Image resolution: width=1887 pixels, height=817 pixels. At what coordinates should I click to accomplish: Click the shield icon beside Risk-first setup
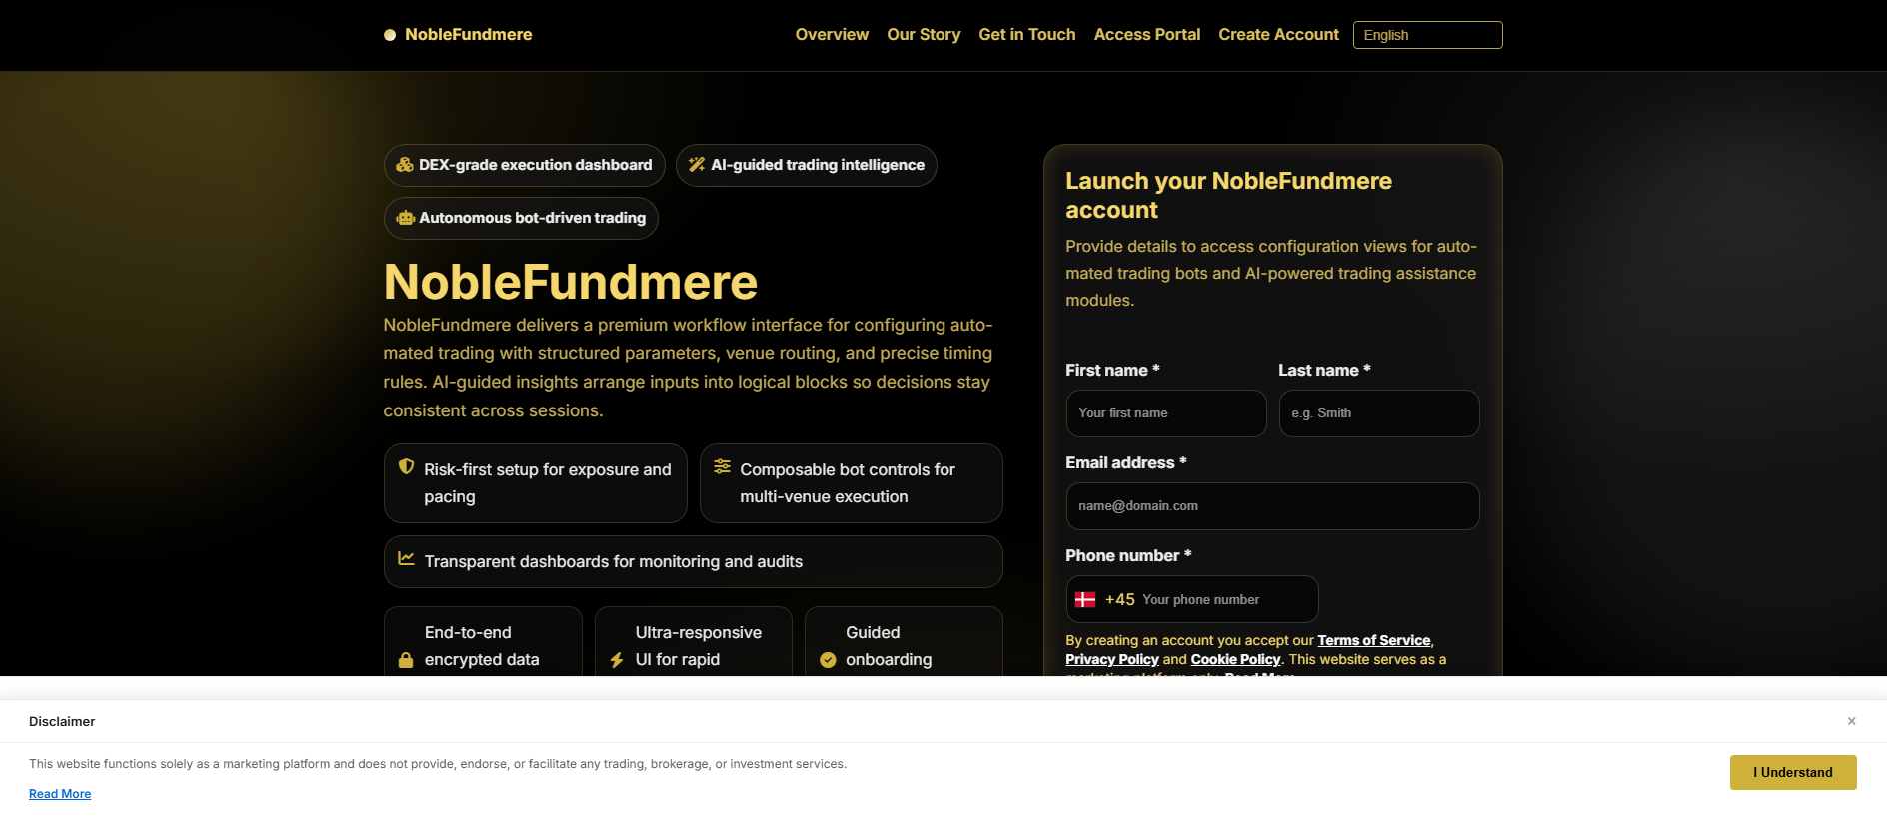tap(407, 466)
